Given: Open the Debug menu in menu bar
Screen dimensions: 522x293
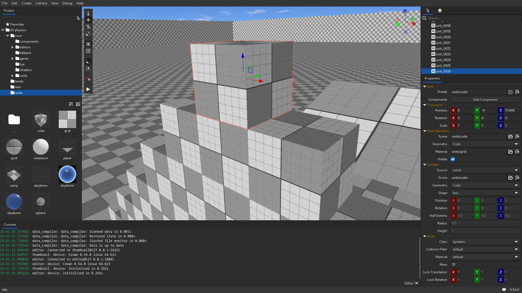Looking at the screenshot, I should tap(67, 3).
